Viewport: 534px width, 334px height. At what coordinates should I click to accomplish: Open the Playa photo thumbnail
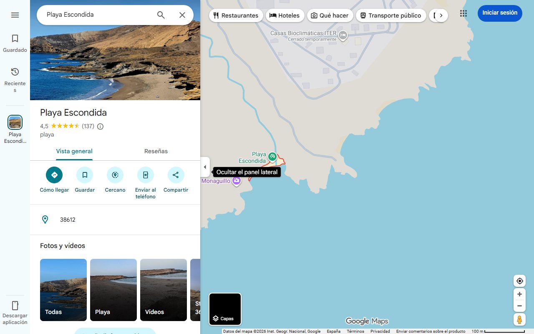[x=113, y=290]
